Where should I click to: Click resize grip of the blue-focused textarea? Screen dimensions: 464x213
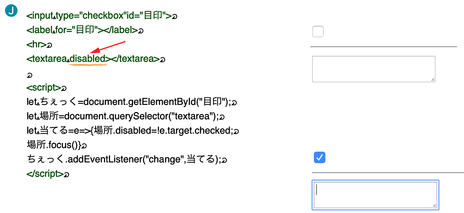click(434, 205)
